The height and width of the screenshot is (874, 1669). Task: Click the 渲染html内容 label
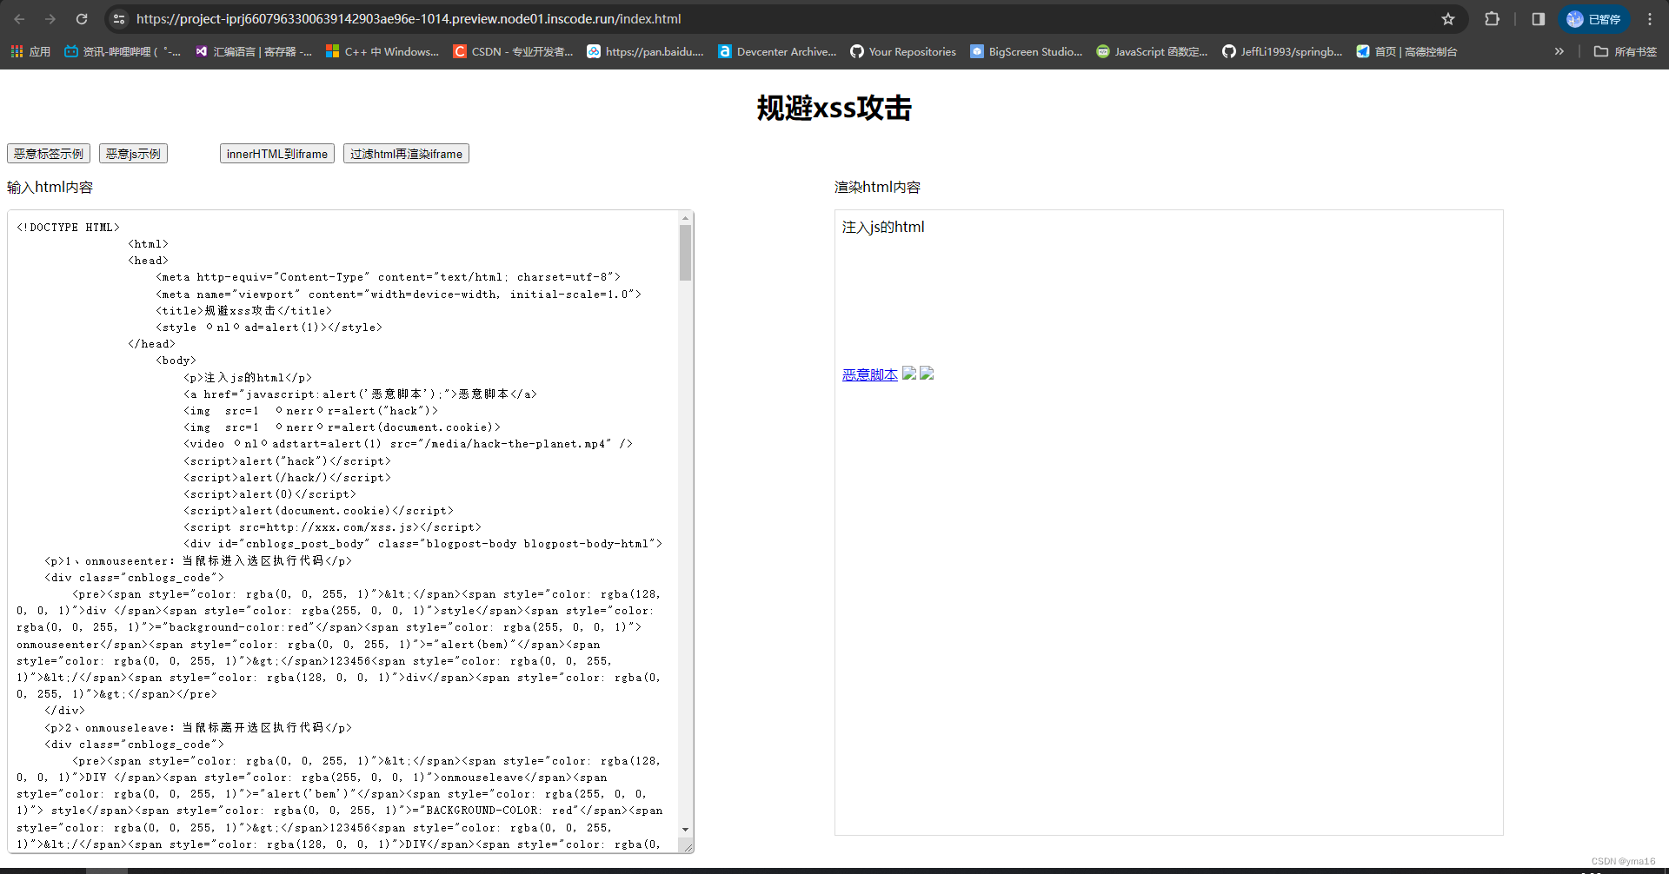(877, 187)
